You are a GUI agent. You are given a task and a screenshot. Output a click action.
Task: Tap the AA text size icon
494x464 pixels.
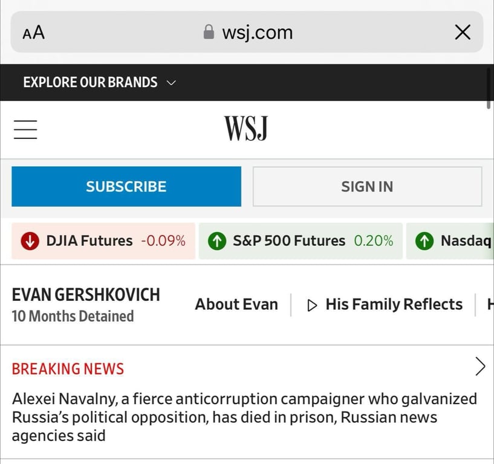[34, 32]
